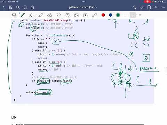
Task: Redo the last action
Action: 142,7
